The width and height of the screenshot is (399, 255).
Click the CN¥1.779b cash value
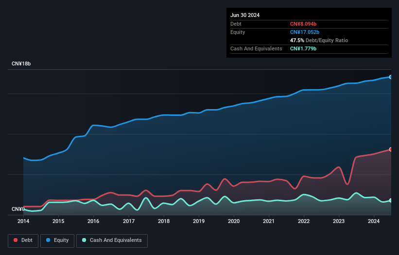(303, 48)
